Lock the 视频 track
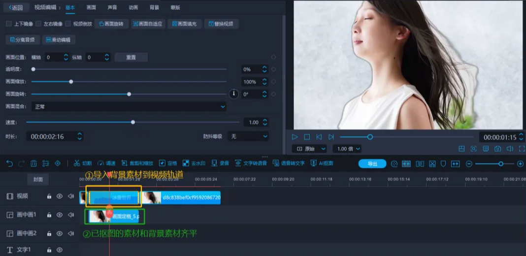Screen dimensions: 526x256 (49, 196)
